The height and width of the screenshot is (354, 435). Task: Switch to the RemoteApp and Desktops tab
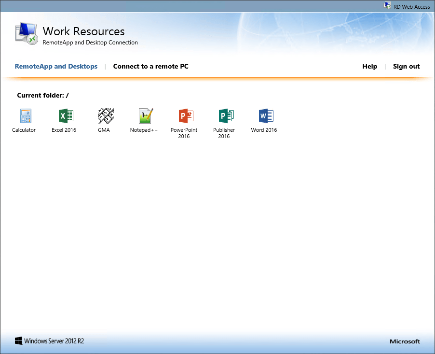pos(56,66)
